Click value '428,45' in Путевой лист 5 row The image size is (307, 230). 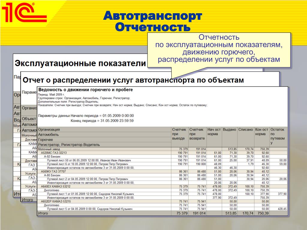pos(282,209)
